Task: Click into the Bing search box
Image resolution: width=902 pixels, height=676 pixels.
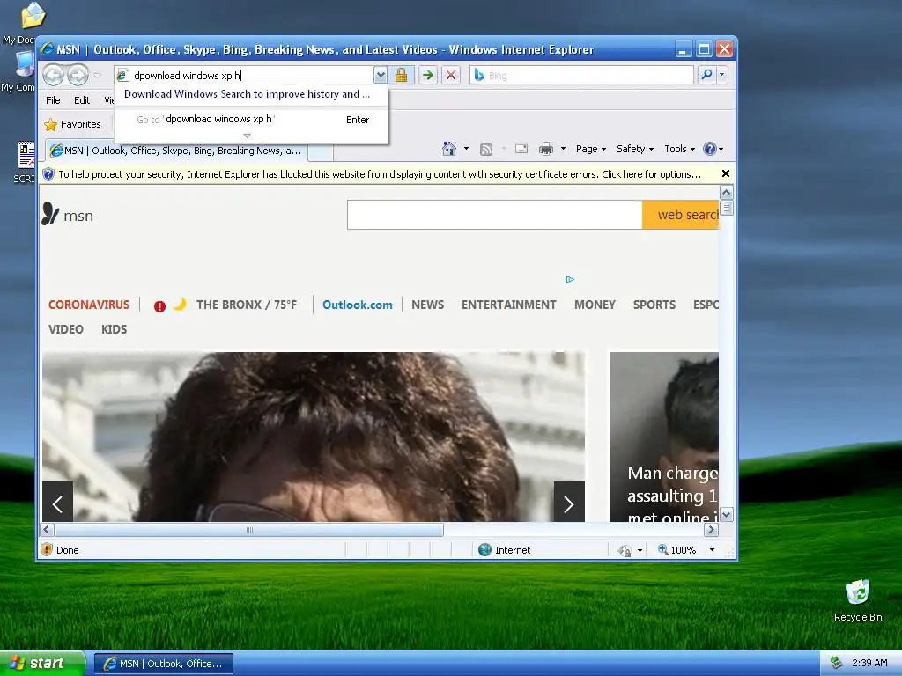Action: click(x=589, y=76)
